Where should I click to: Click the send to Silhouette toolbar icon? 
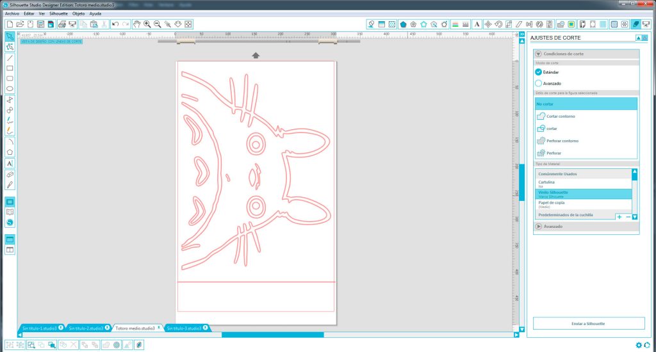tap(646, 24)
